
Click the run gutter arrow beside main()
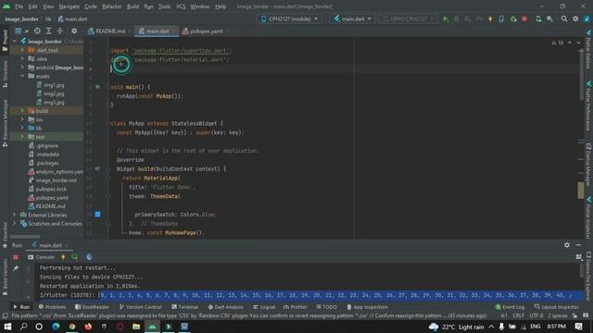point(98,87)
